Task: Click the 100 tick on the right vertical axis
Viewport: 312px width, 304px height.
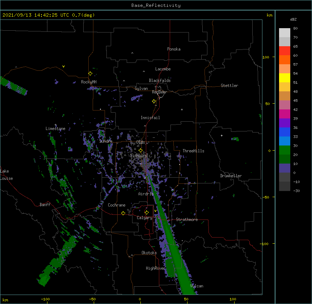Action: click(x=266, y=57)
